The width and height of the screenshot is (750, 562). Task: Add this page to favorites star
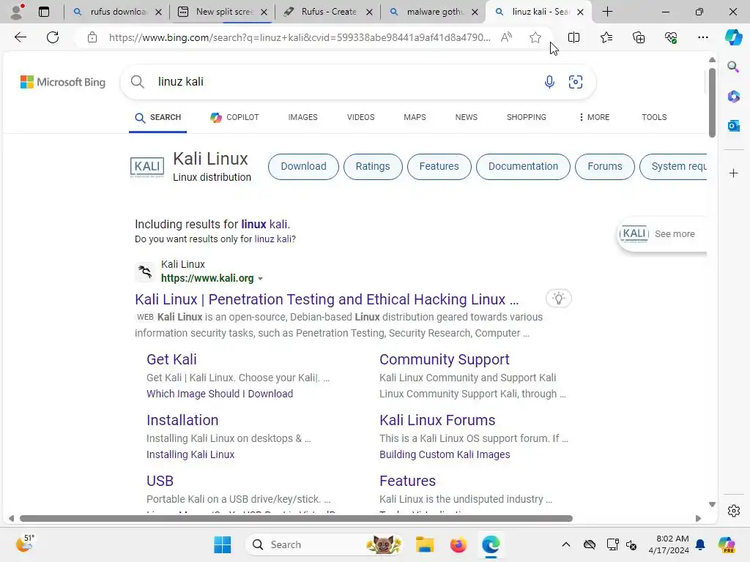click(x=535, y=37)
